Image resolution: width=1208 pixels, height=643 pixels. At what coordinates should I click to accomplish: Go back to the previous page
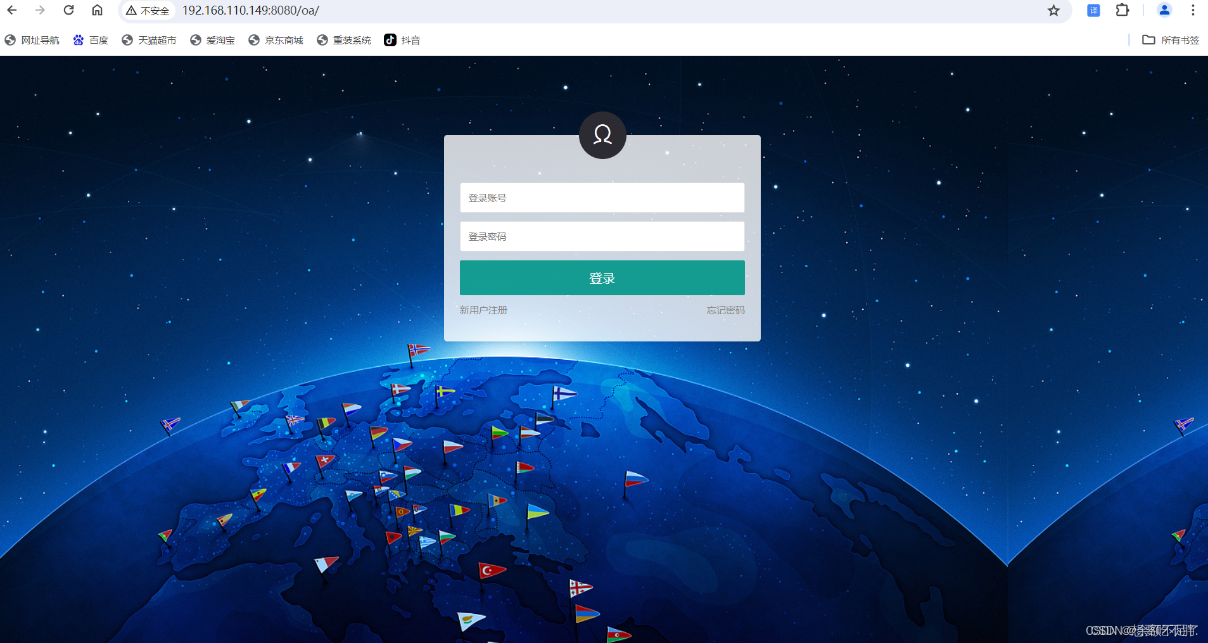click(x=12, y=10)
